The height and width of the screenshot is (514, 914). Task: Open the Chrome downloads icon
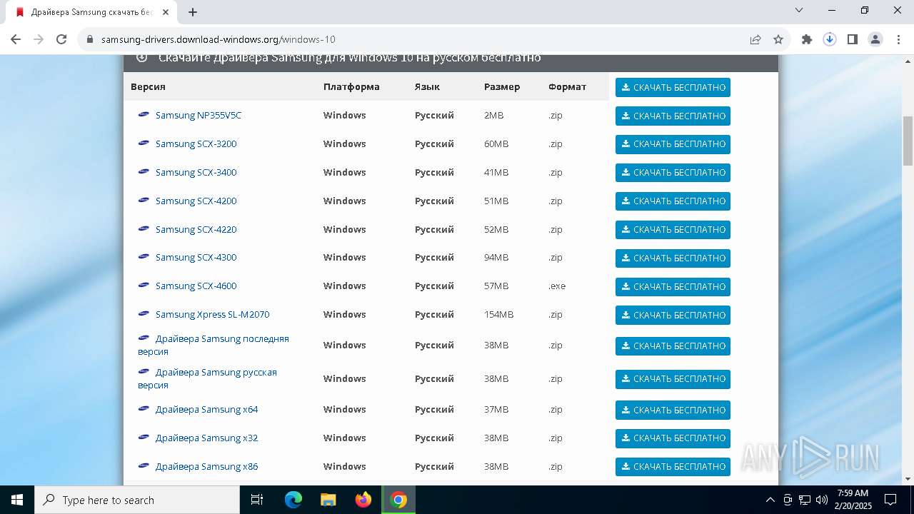830,39
